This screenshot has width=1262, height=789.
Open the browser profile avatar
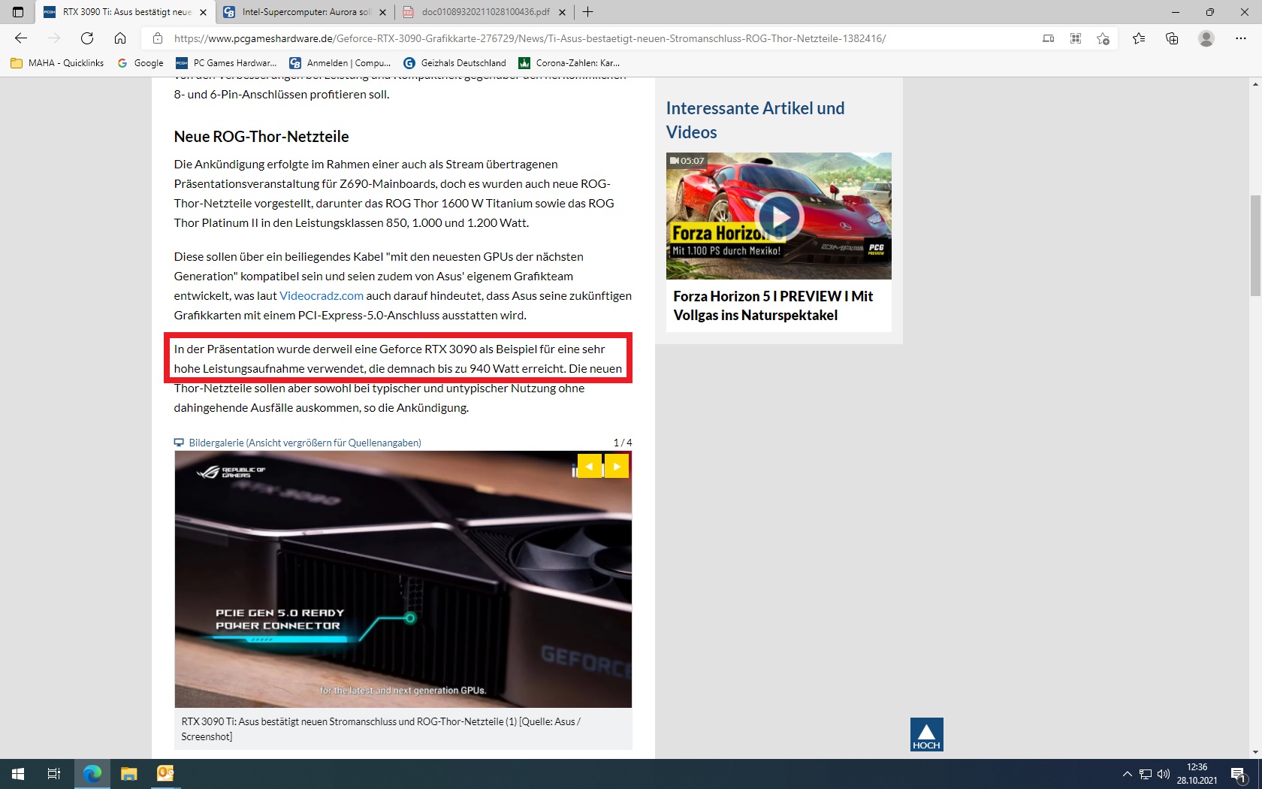pos(1206,38)
